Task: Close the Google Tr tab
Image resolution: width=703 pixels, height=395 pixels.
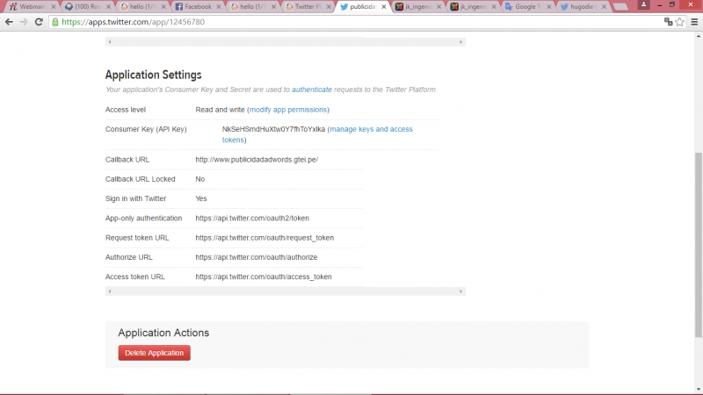Action: 548,7
